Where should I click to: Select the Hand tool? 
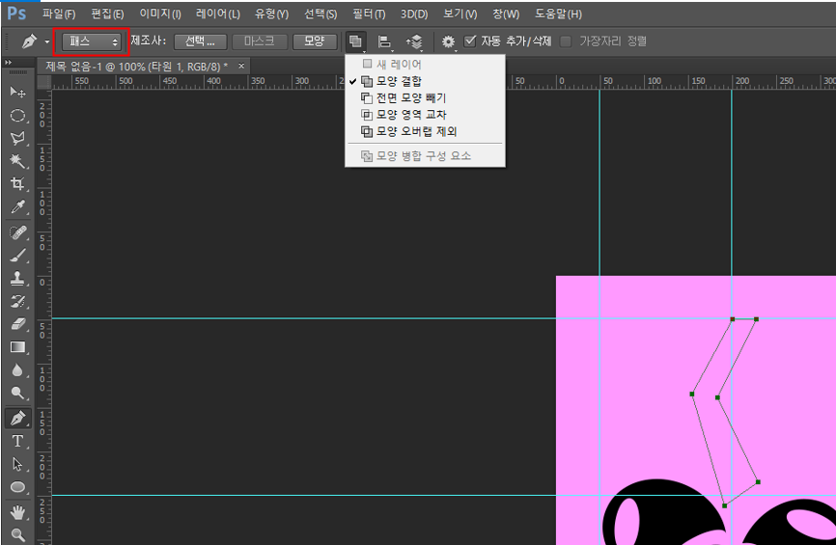[17, 511]
